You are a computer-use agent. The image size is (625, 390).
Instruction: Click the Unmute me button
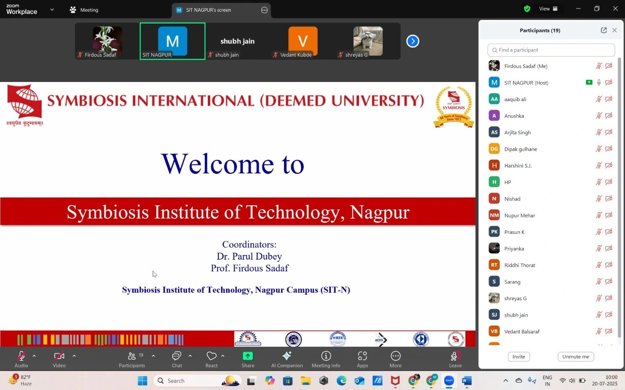pyautogui.click(x=575, y=356)
